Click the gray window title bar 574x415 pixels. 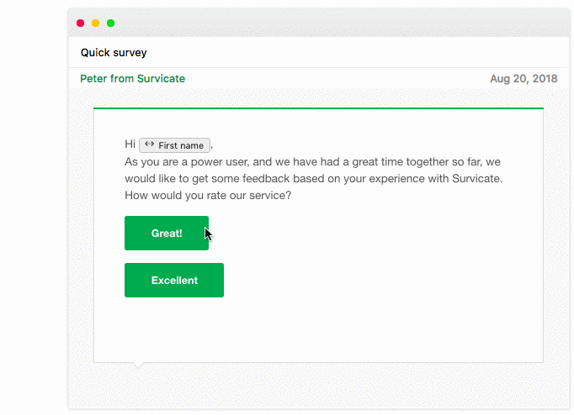[318, 23]
